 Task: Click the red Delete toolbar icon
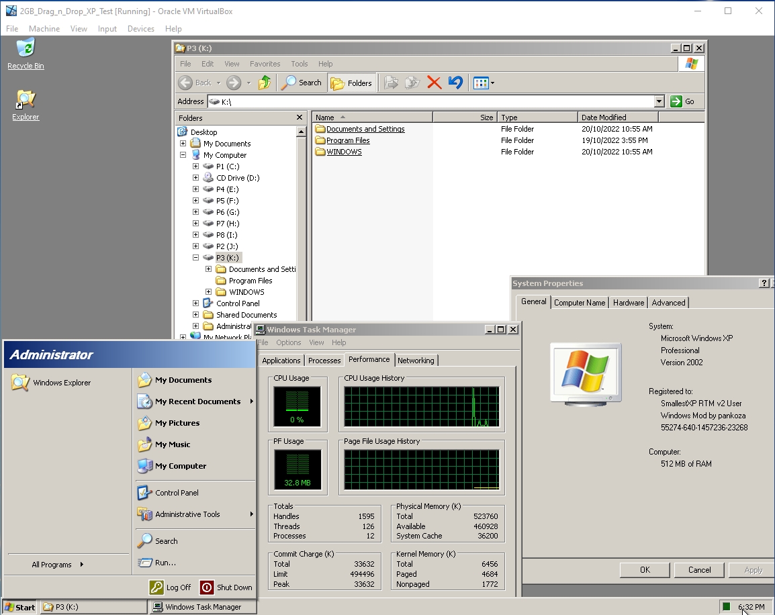pyautogui.click(x=434, y=83)
